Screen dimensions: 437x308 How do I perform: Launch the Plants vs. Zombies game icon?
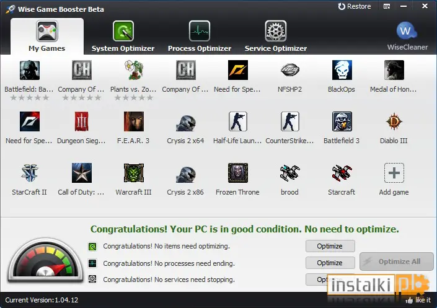pos(133,70)
